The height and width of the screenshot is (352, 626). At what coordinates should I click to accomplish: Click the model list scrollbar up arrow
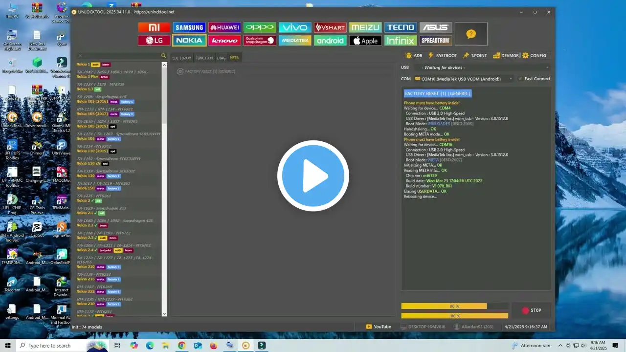coord(164,64)
